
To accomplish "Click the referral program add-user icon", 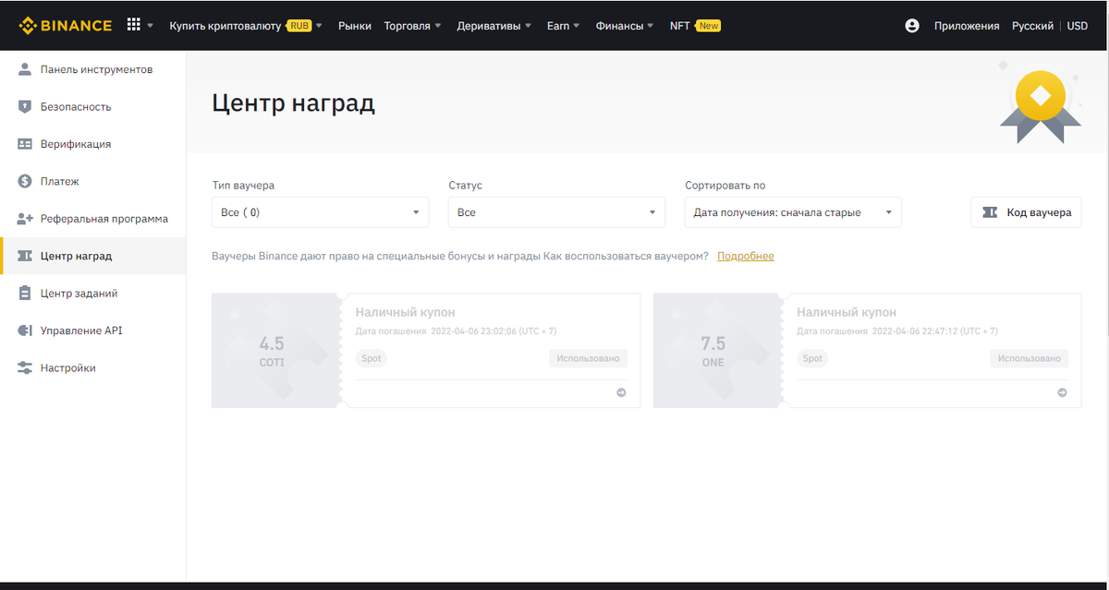I will [x=25, y=219].
